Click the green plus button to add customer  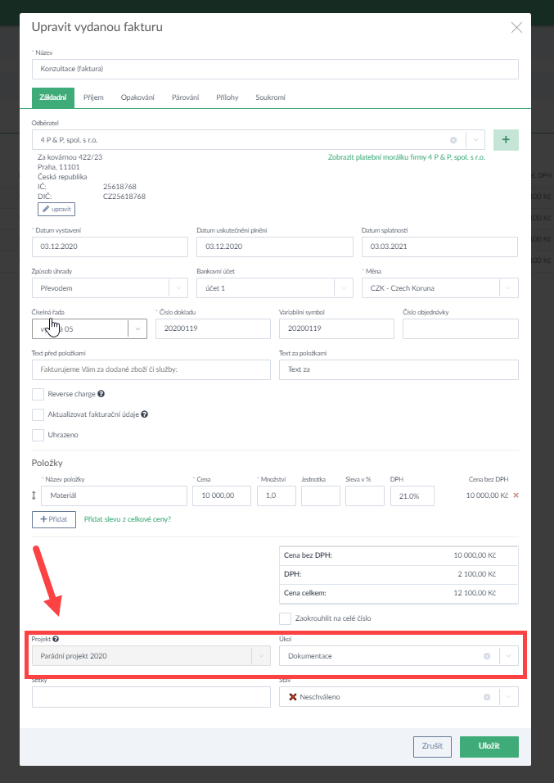tap(506, 140)
